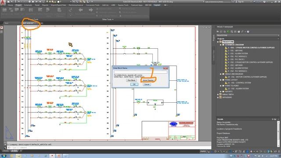Image resolution: width=281 pixels, height=158 pixels.
Task: Collapse the PANEL LAYOUT folder
Action: click(220, 80)
